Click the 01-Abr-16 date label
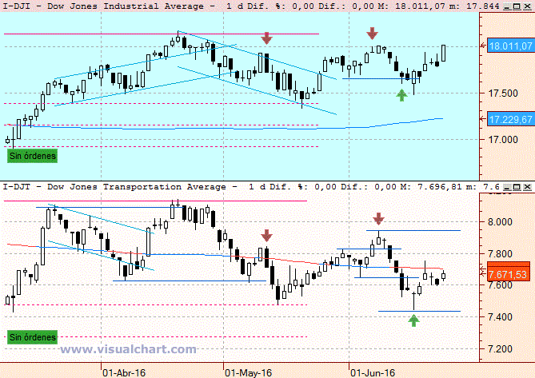The image size is (535, 378). (124, 373)
